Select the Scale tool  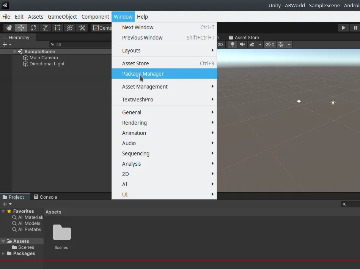pos(46,28)
